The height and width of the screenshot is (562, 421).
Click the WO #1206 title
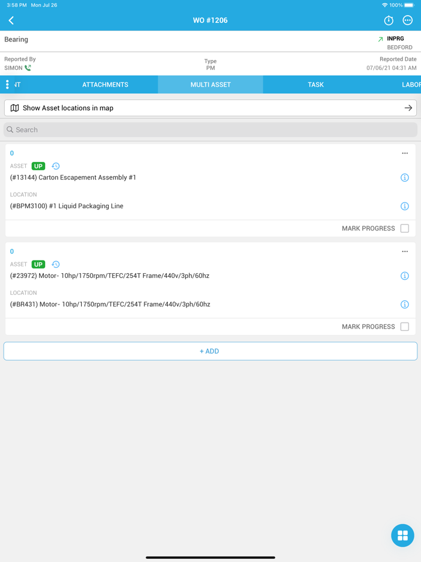[x=210, y=20]
